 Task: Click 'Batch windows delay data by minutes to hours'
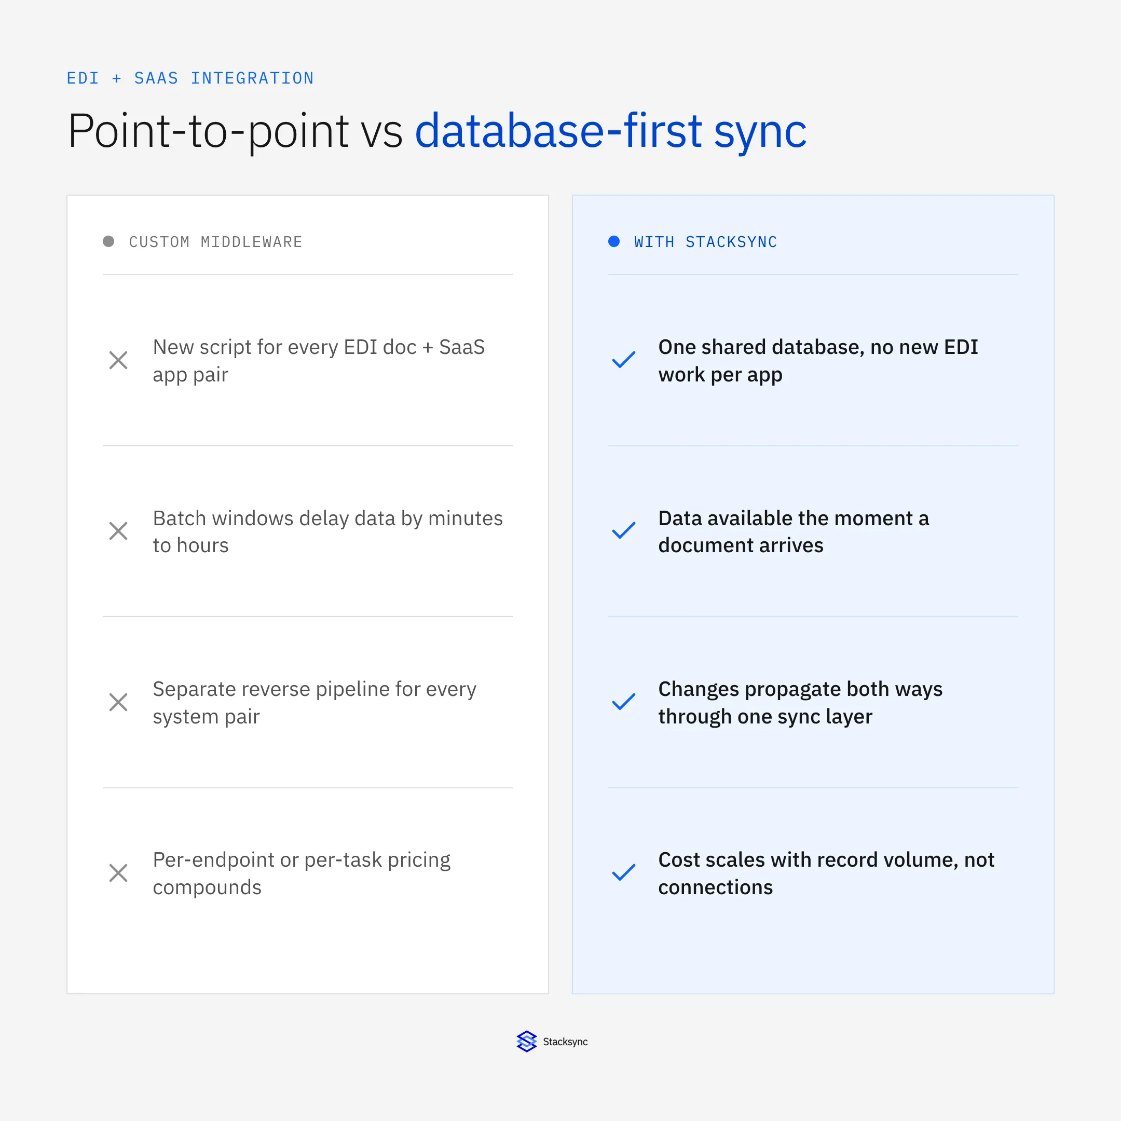328,531
